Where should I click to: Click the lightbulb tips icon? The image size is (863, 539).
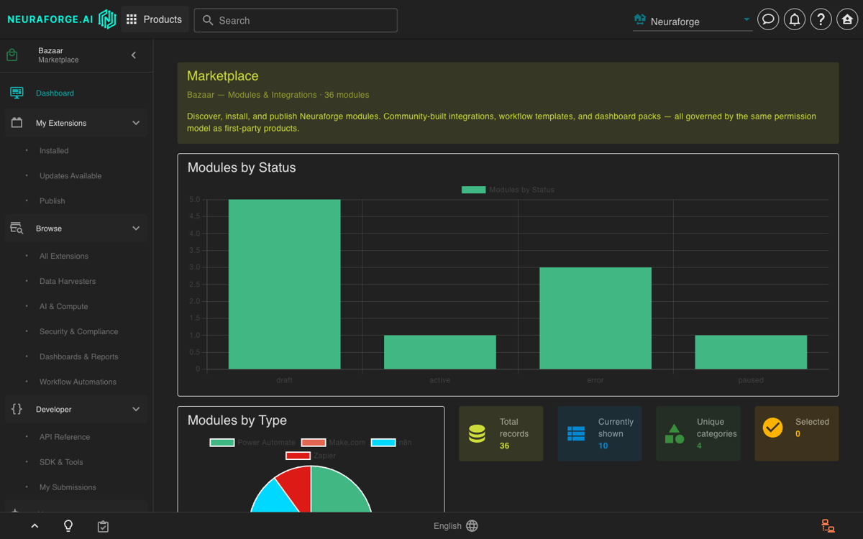[x=68, y=525]
